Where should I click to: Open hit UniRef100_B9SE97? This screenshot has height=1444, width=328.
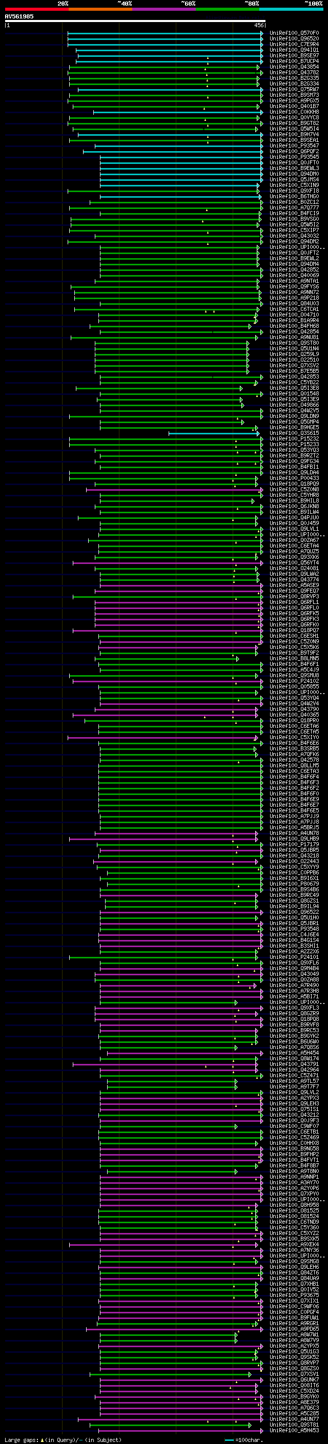[294, 55]
